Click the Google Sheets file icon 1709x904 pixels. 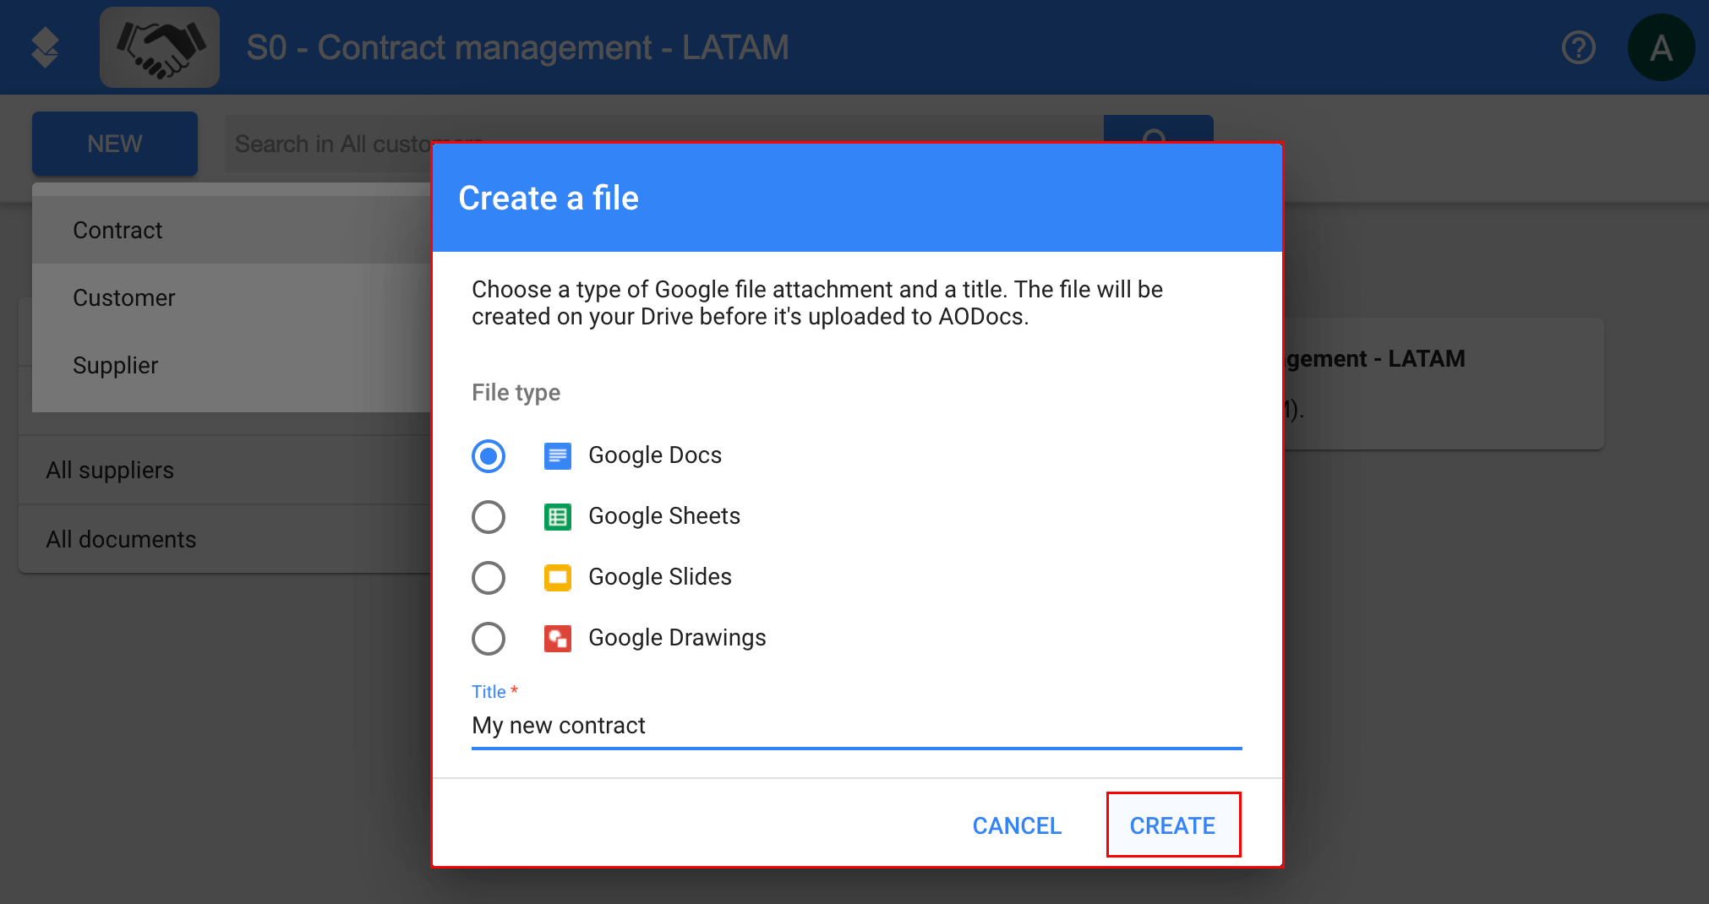pyautogui.click(x=558, y=517)
